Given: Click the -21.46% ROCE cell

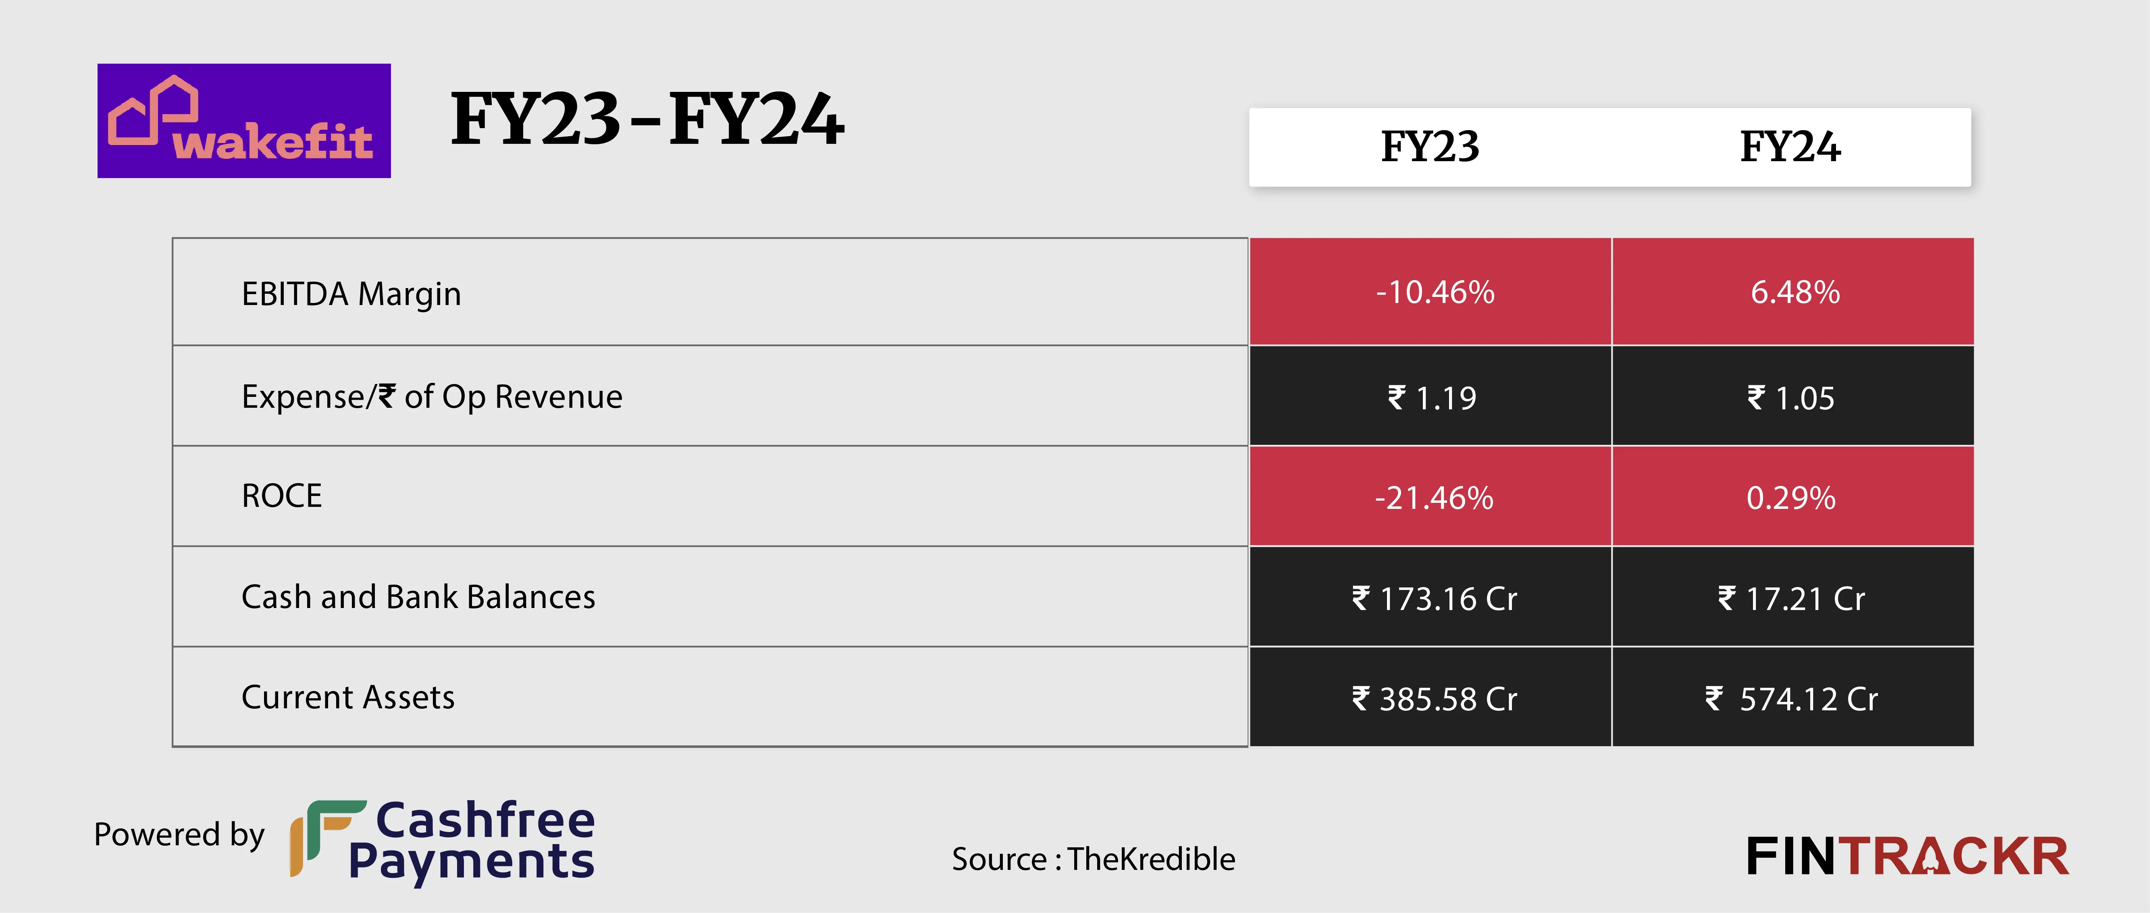Looking at the screenshot, I should pyautogui.click(x=1434, y=497).
